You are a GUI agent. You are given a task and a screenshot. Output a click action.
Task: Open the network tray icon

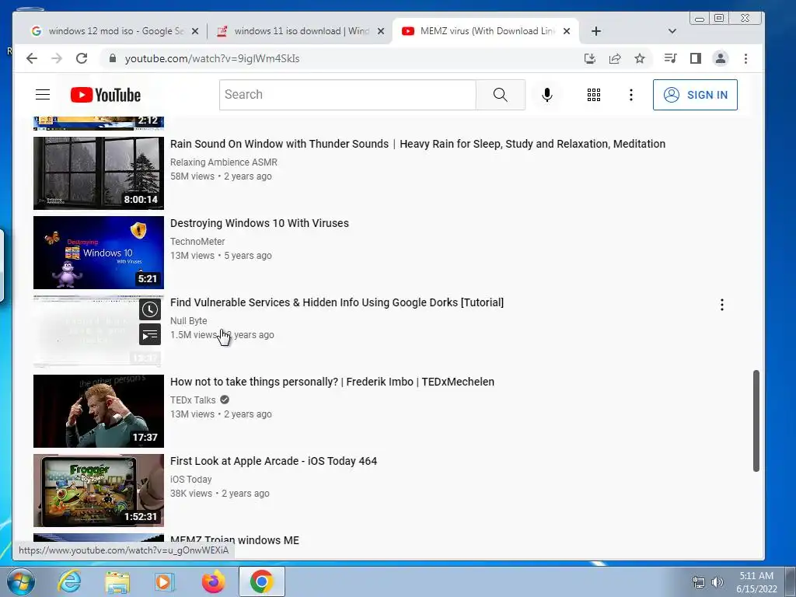point(699,582)
